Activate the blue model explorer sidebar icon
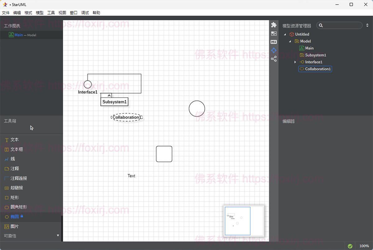This screenshot has height=250, width=373. (274, 50)
